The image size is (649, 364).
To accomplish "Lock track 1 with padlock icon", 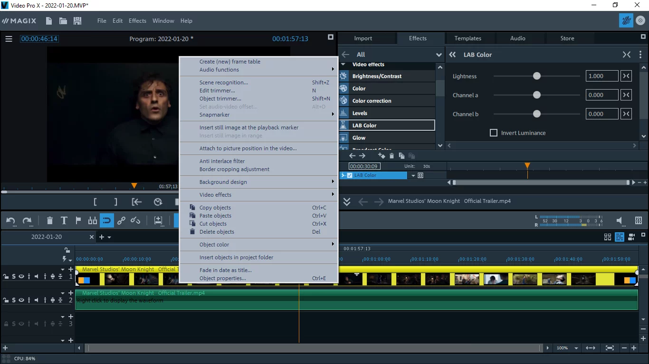I will point(6,276).
